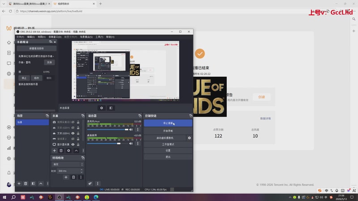The height and width of the screenshot is (201, 358).
Task: Delete transition using trash icon
Action: [73, 177]
